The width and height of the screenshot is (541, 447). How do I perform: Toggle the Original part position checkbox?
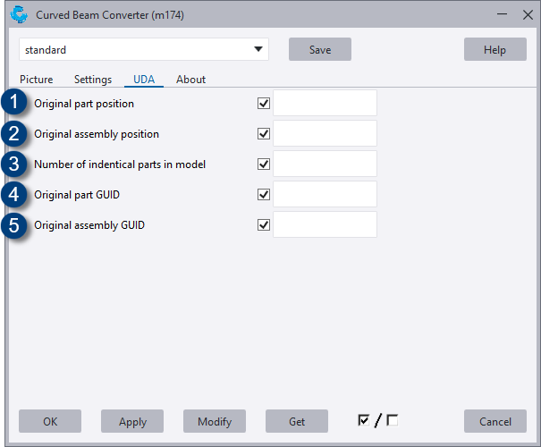(263, 104)
